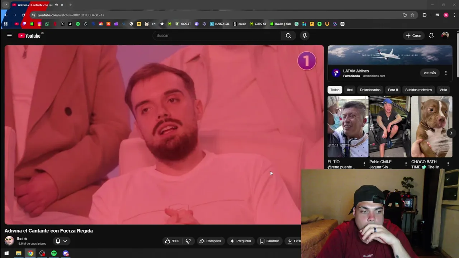This screenshot has height=258, width=459.
Task: View site information icon in address bar
Action: [x=33, y=15]
